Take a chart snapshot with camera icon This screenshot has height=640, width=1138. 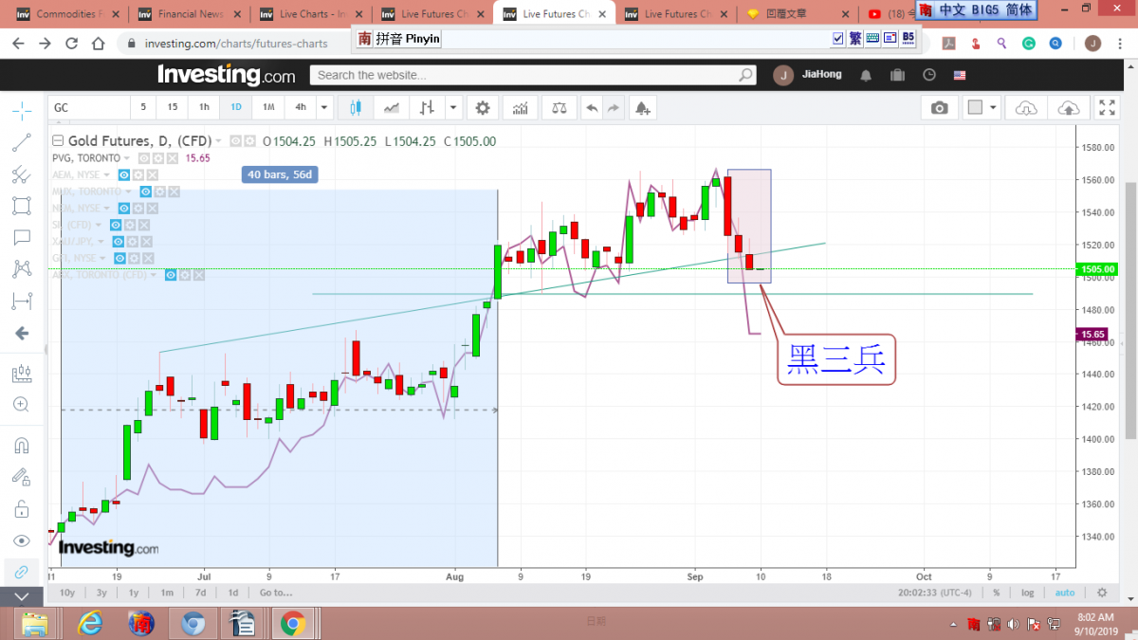click(x=939, y=108)
